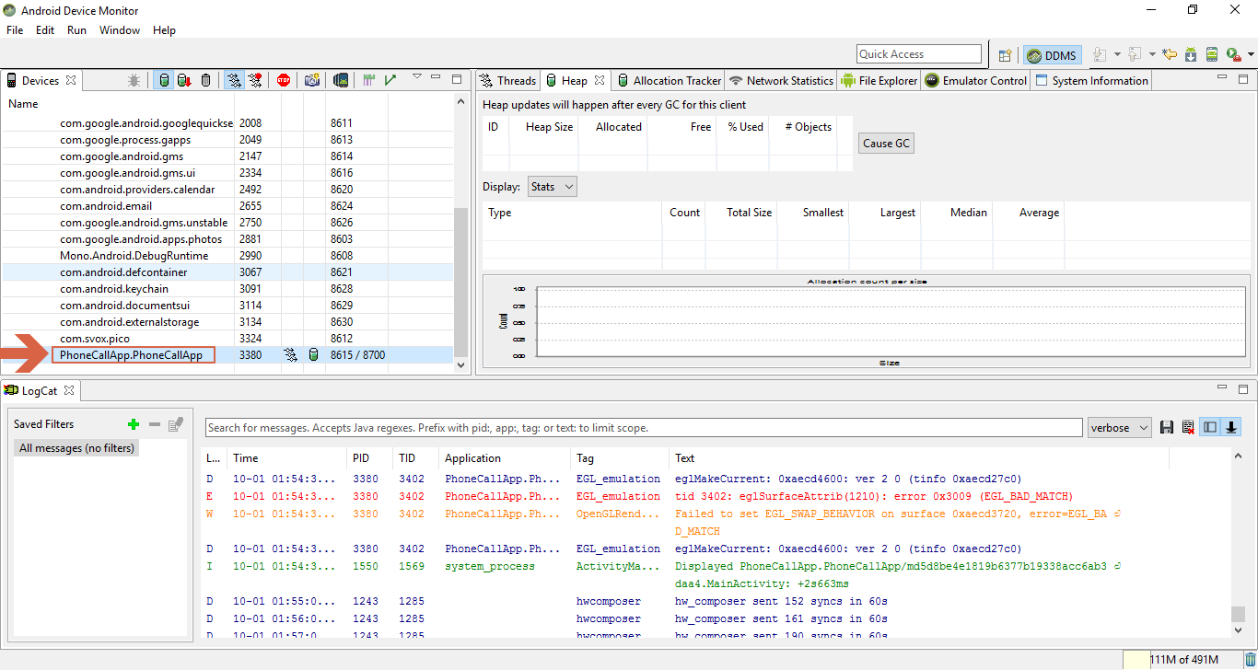Expand the Next Annotation dropdown arrow
The width and height of the screenshot is (1258, 670).
point(1117,55)
